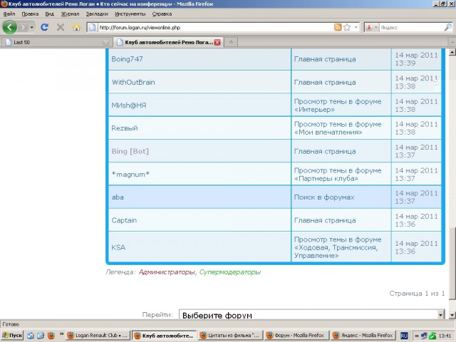Viewport: 456px width, 342px height.
Task: Click the RU language indicator
Action: [x=404, y=336]
